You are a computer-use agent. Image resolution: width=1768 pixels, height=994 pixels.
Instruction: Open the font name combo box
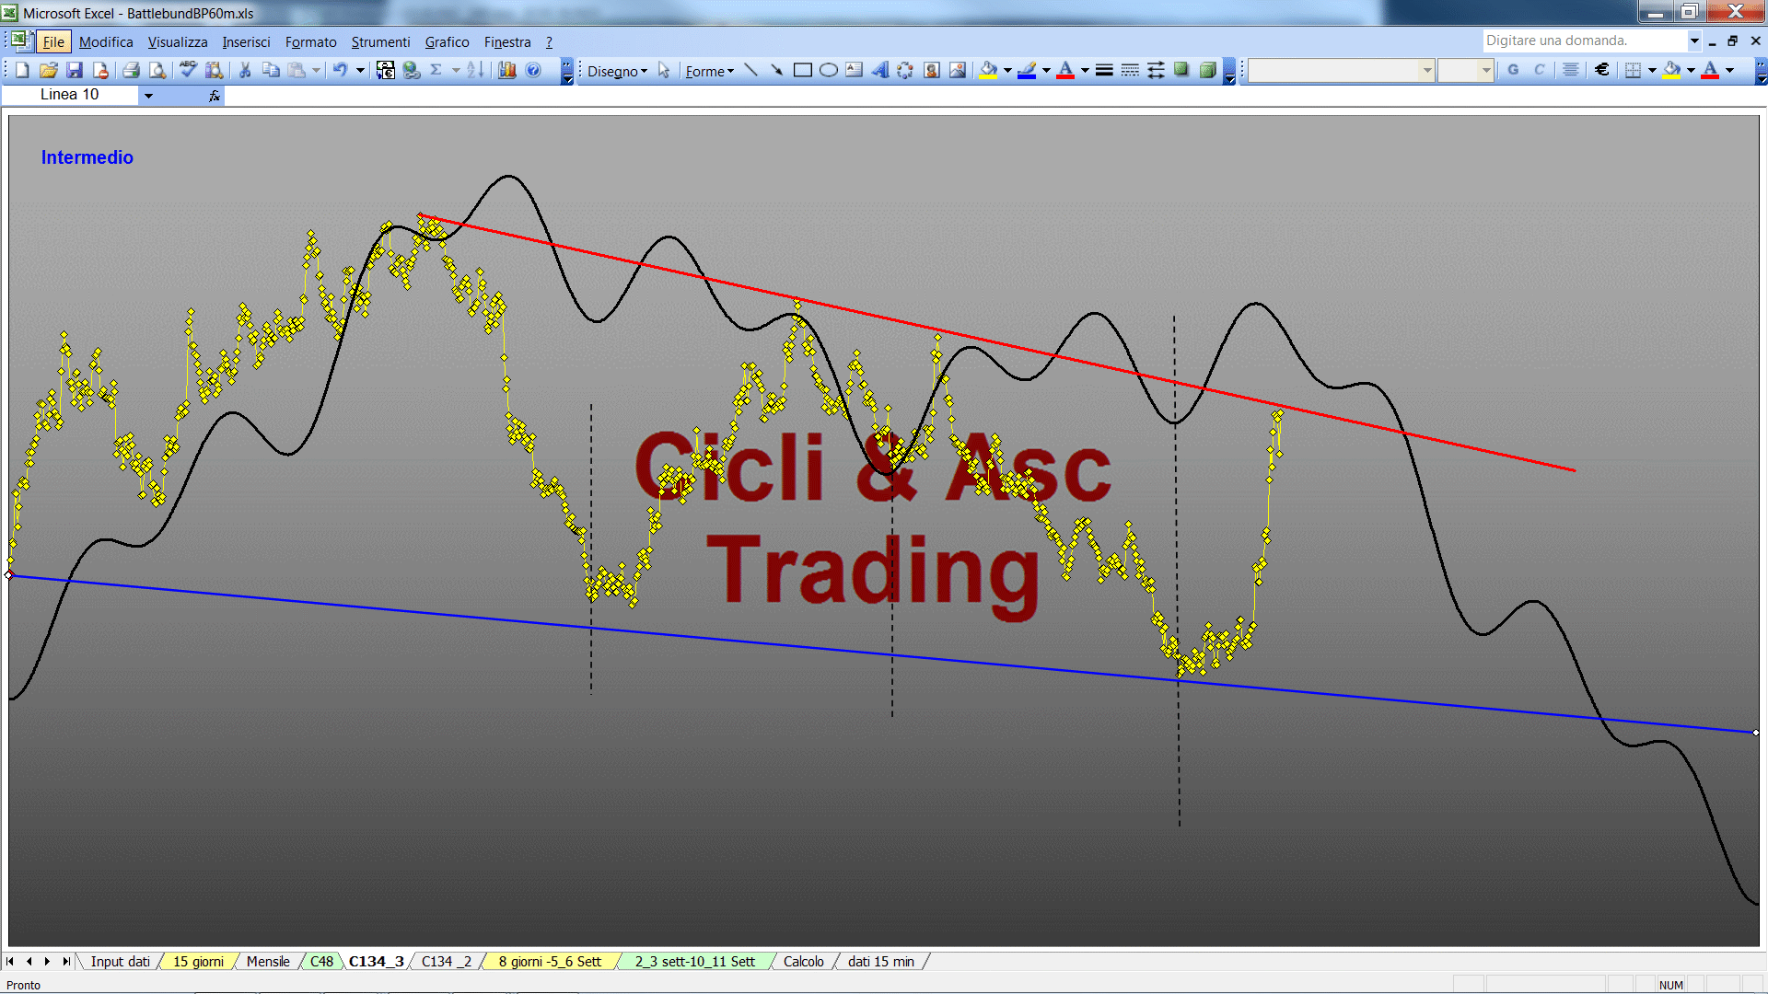(1341, 70)
